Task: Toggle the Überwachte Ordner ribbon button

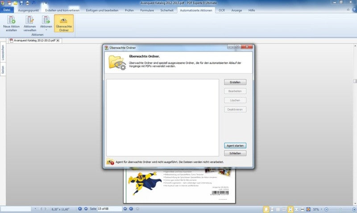Action: [64, 24]
